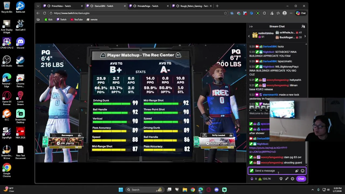Open Task View on the taskbar
Image resolution: width=345 pixels, height=194 pixels.
(x=169, y=190)
